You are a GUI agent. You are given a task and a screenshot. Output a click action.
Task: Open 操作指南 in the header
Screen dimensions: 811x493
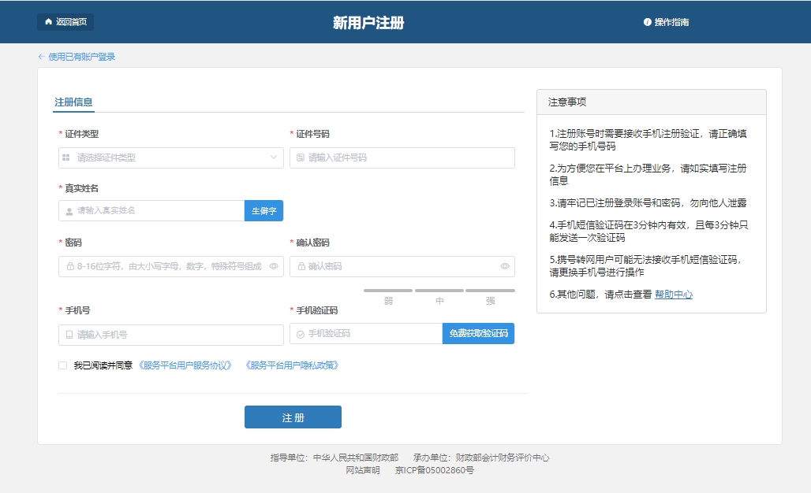point(671,22)
